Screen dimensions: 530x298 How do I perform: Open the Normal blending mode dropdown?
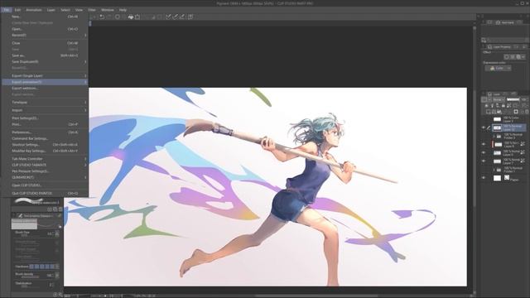click(x=499, y=99)
